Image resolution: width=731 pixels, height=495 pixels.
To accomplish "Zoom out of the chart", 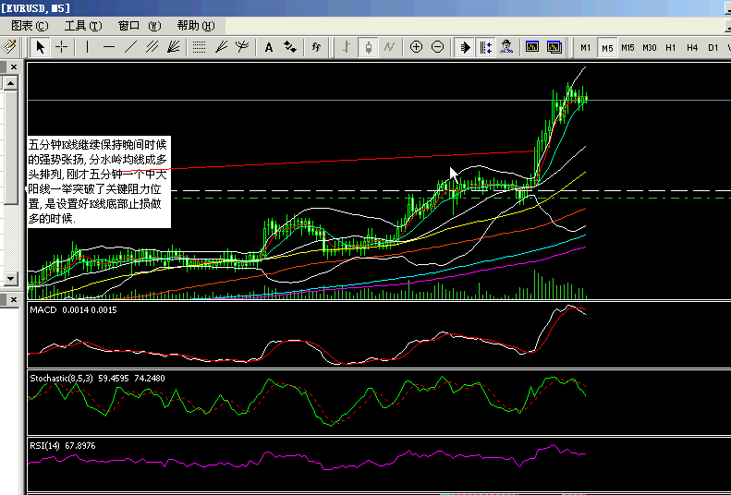I will (437, 47).
